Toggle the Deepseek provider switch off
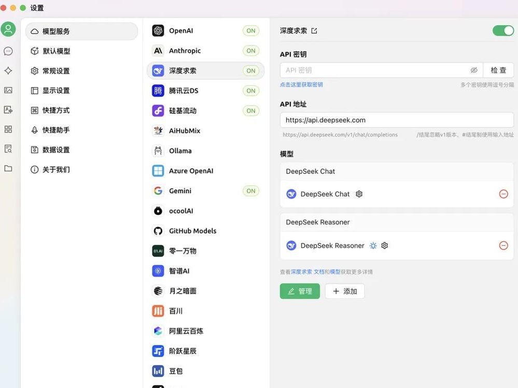This screenshot has height=388, width=518. (x=502, y=31)
